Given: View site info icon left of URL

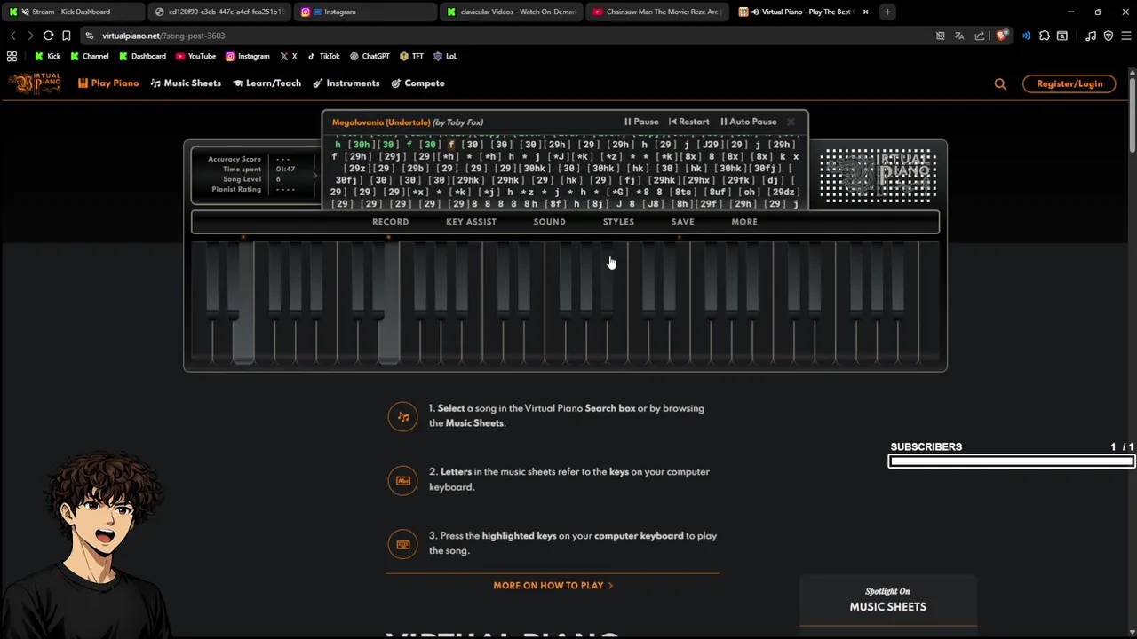Looking at the screenshot, I should [90, 35].
